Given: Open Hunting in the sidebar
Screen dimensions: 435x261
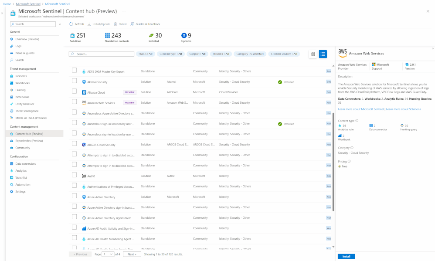Looking at the screenshot, I should pyautogui.click(x=20, y=90).
